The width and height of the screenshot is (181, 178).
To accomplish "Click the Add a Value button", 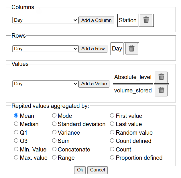I will point(94,84).
